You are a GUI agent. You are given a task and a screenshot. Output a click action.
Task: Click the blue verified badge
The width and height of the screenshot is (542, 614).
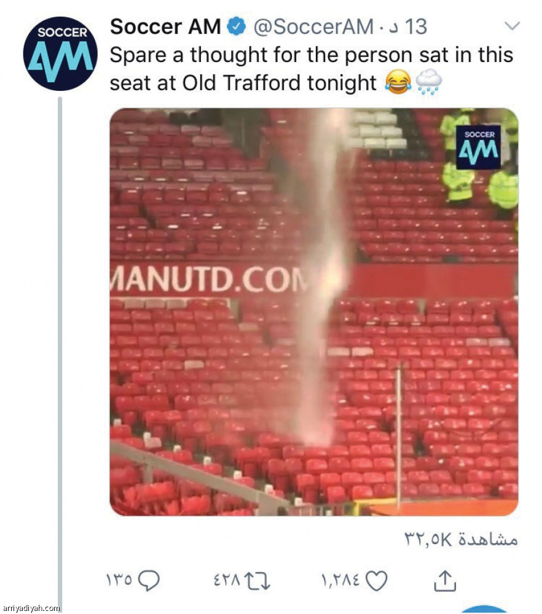237,26
